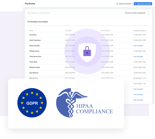Click the purple padlock shield icon
The width and height of the screenshot is (155, 139).
pos(87,53)
